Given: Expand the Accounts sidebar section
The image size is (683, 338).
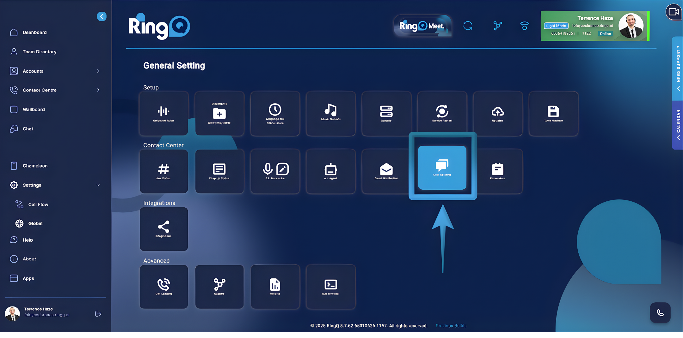Looking at the screenshot, I should [99, 71].
